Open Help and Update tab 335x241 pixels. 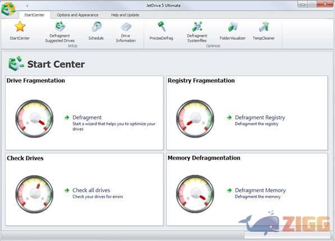(x=125, y=15)
